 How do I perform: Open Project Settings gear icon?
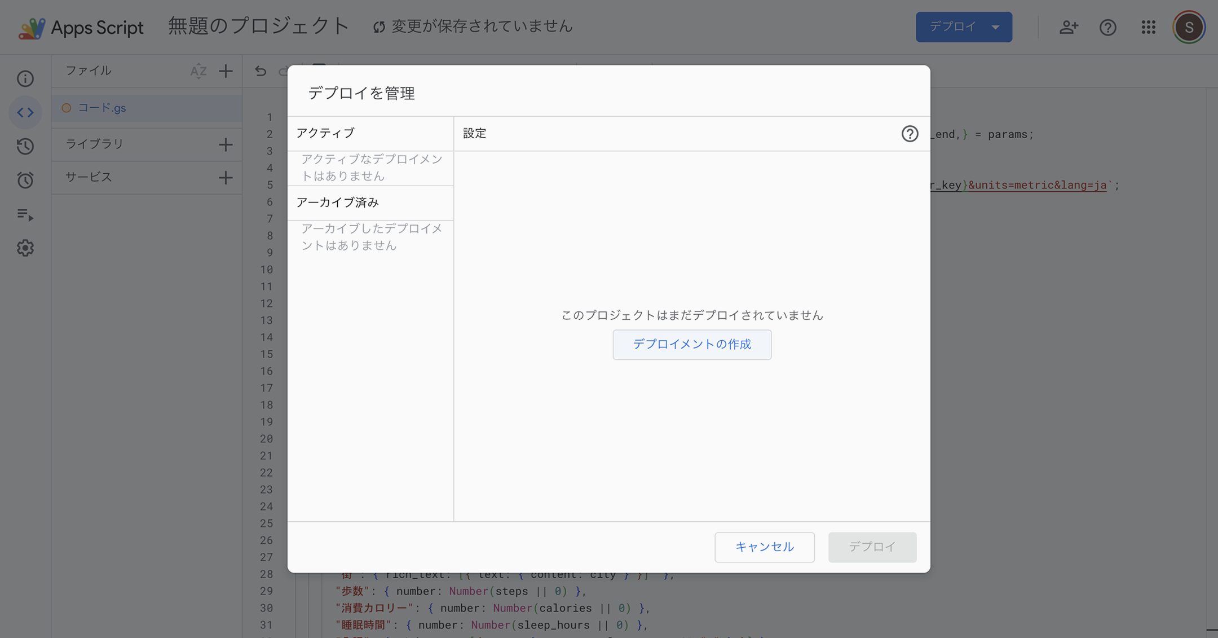tap(25, 248)
